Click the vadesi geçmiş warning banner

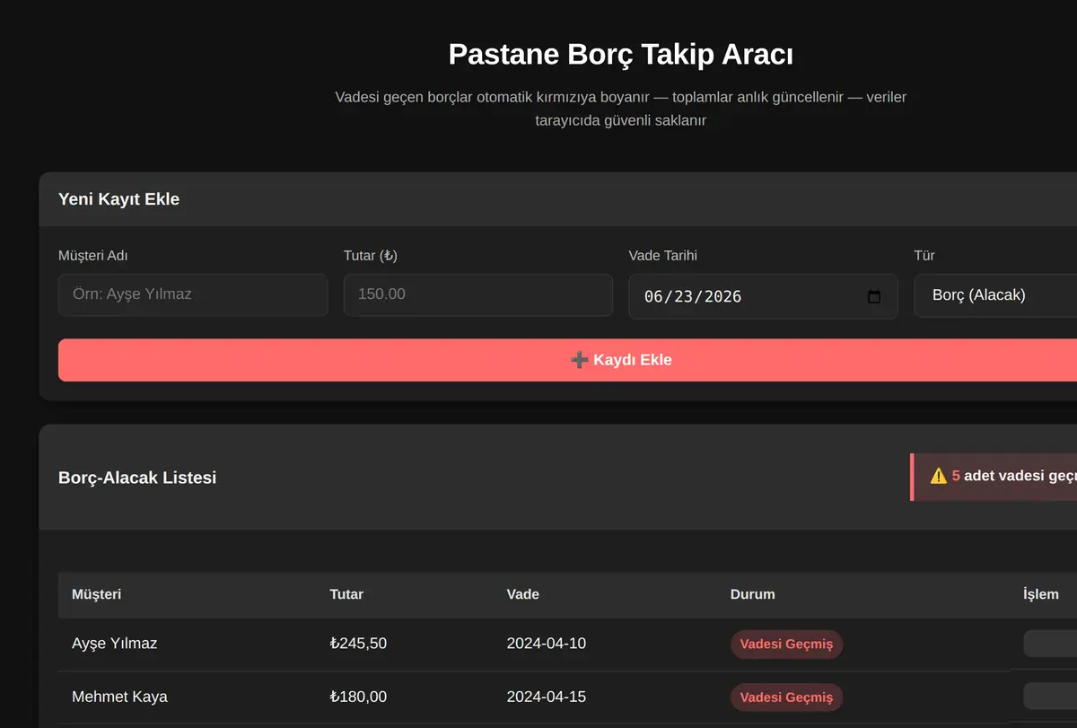click(994, 477)
